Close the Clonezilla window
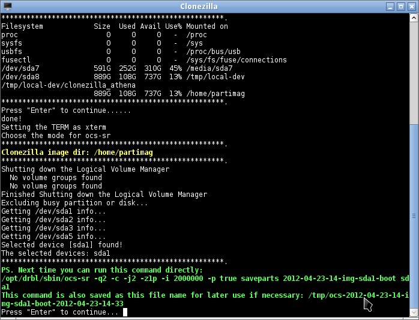The height and width of the screenshot is (320, 419). click(x=411, y=6)
